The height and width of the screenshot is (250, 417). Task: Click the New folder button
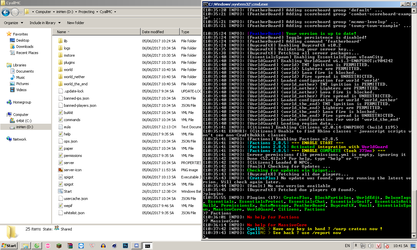click(x=76, y=23)
